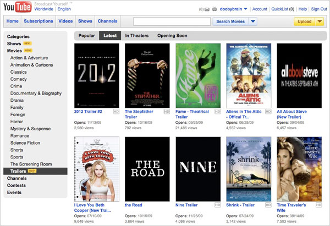Open the Road title link
330x226 pixels.
(x=134, y=205)
